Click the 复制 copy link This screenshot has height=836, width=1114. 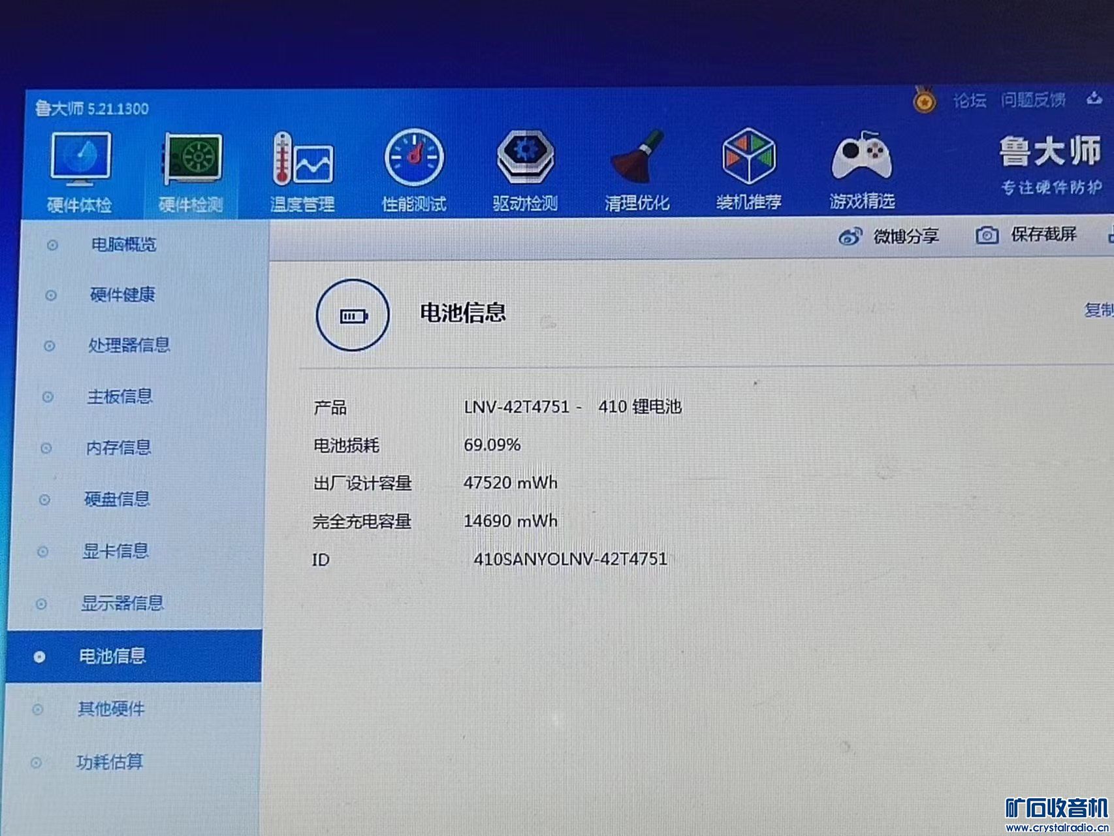[x=1099, y=310]
